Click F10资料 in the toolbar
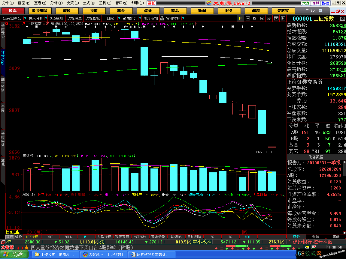This screenshot has height=259, width=346. (x=56, y=19)
